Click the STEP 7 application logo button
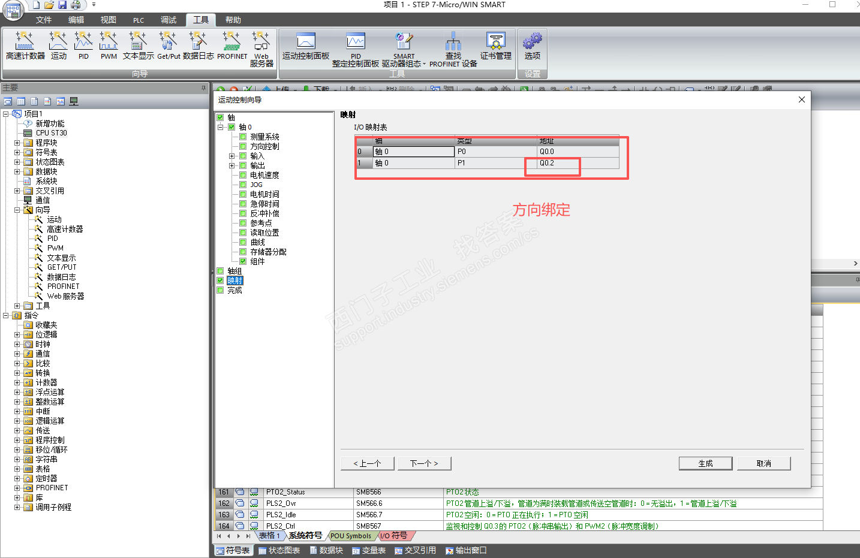Screen dimensions: 860x558 [x=13, y=10]
